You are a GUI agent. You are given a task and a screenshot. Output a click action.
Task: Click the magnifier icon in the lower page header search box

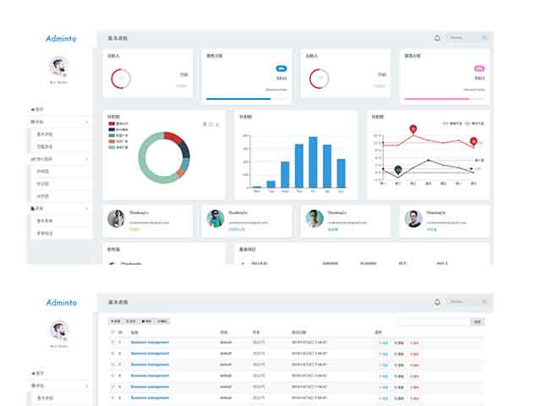[484, 302]
